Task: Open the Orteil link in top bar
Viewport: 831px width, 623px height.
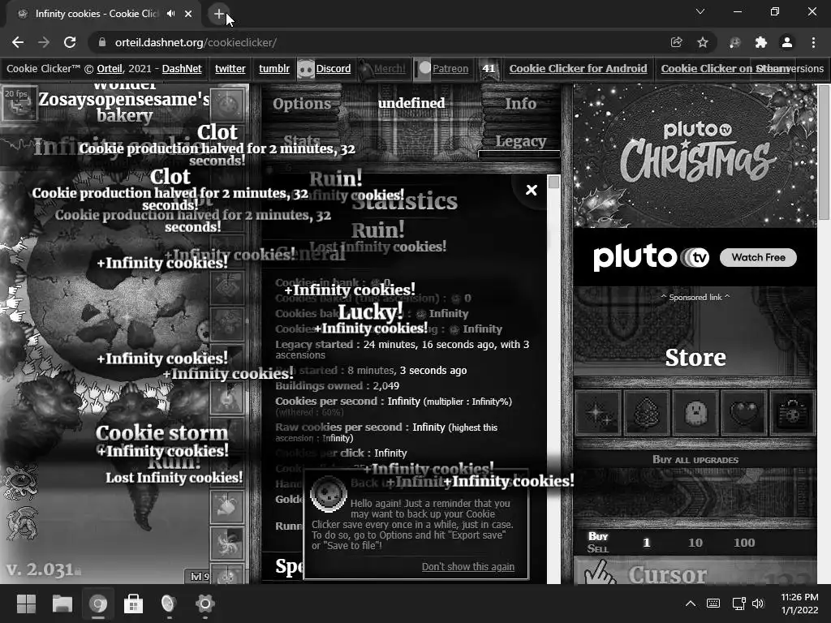Action: click(x=110, y=68)
